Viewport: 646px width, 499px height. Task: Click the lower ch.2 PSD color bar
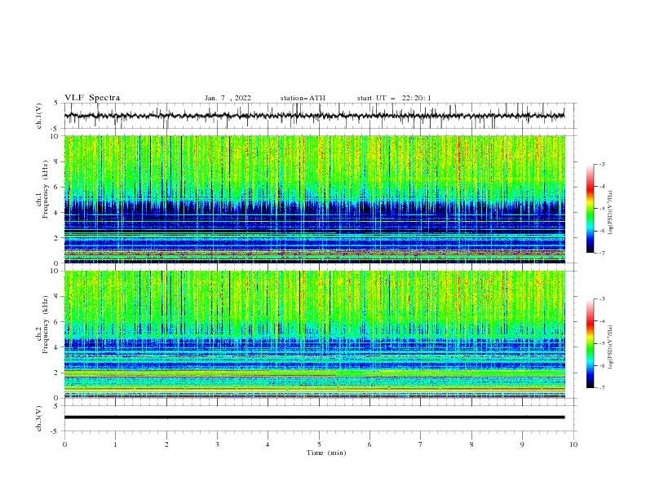[x=590, y=343]
